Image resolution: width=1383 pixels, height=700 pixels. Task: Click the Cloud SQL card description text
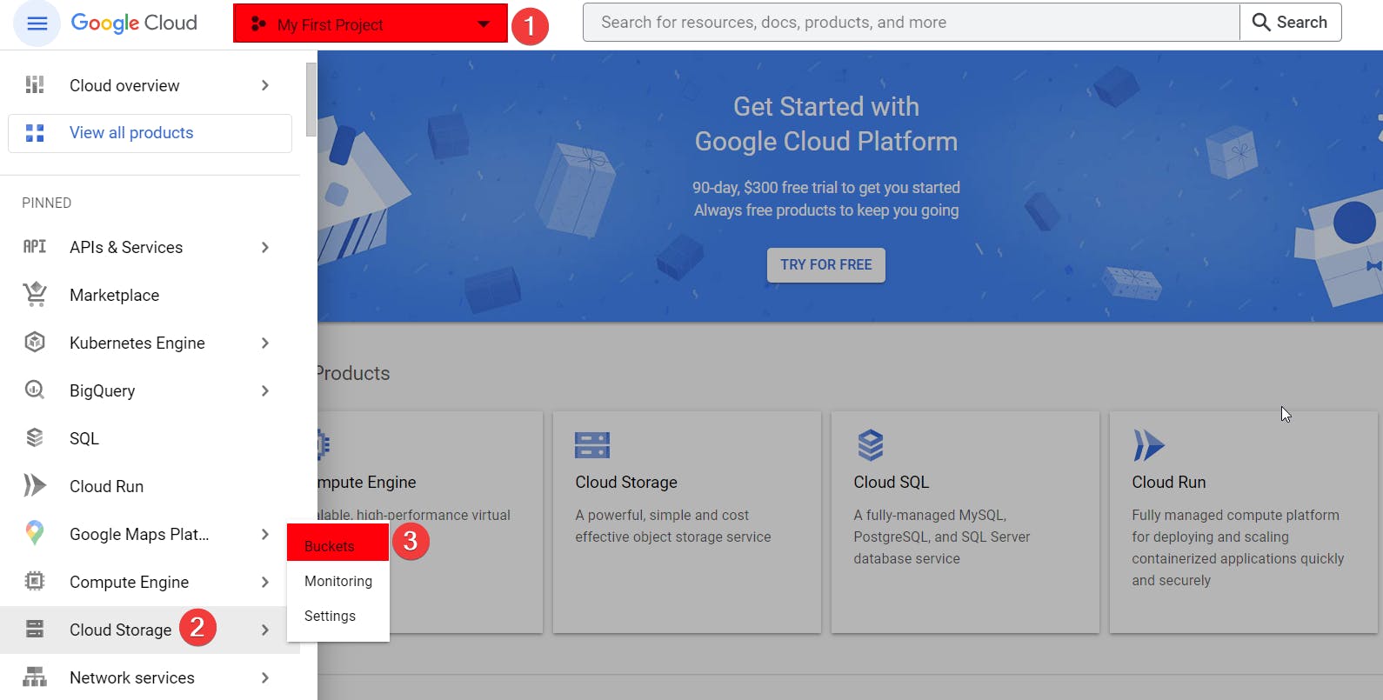pos(942,537)
